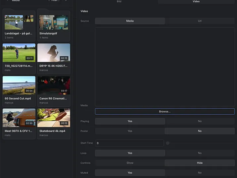Switch to the Bild tab
Screen dimensions: 237x178
[x=119, y=2]
